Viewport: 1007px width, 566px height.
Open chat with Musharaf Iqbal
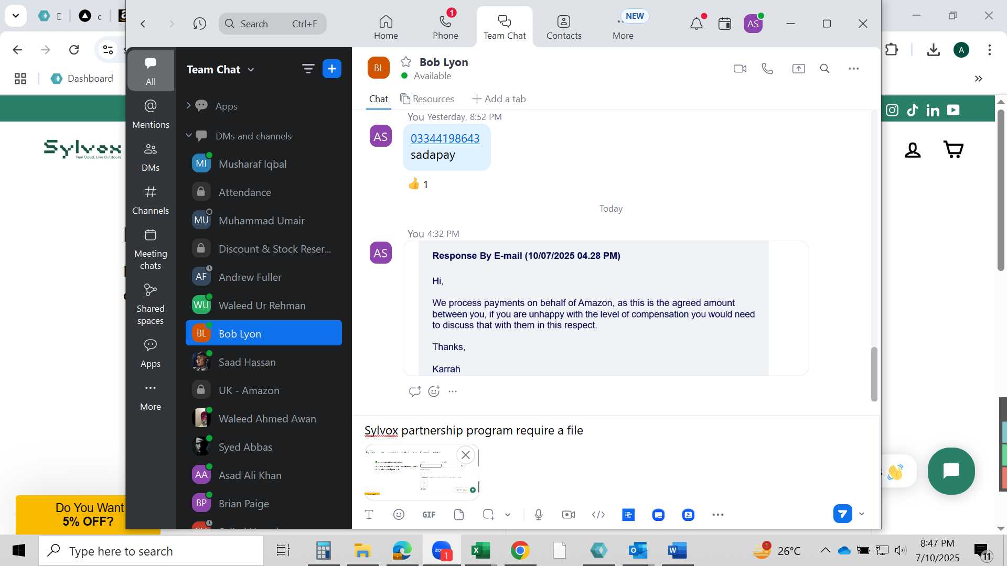click(264, 164)
